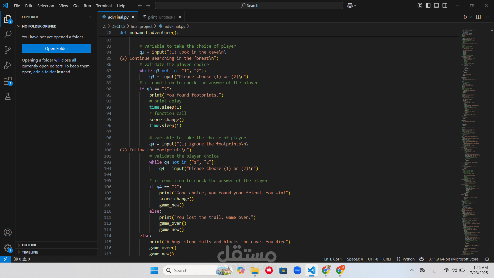Expand the OUTLINE section
Screen dimensions: 494x278
coord(29,245)
